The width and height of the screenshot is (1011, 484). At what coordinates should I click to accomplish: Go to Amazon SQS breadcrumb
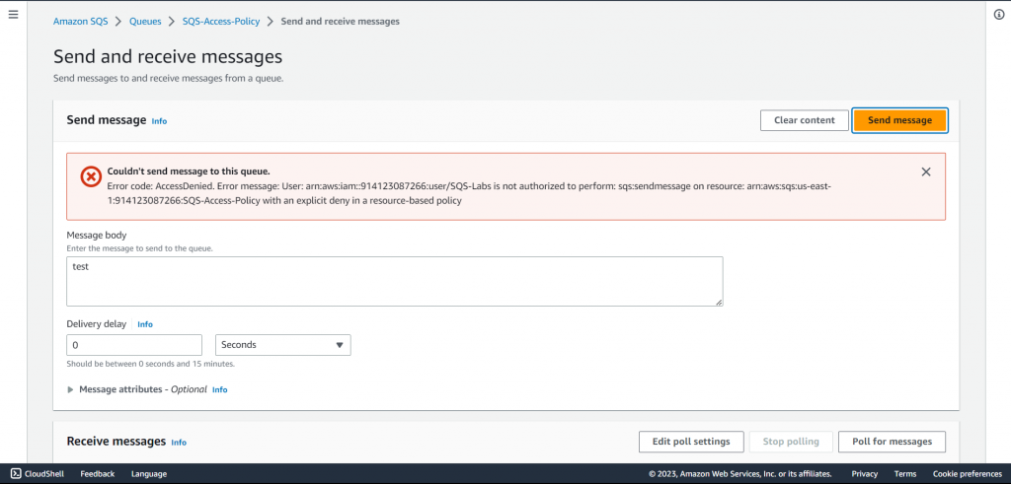[81, 21]
